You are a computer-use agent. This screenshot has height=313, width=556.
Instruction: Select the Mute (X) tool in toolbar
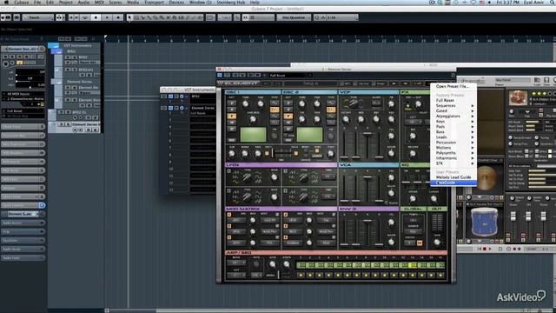click(169, 17)
